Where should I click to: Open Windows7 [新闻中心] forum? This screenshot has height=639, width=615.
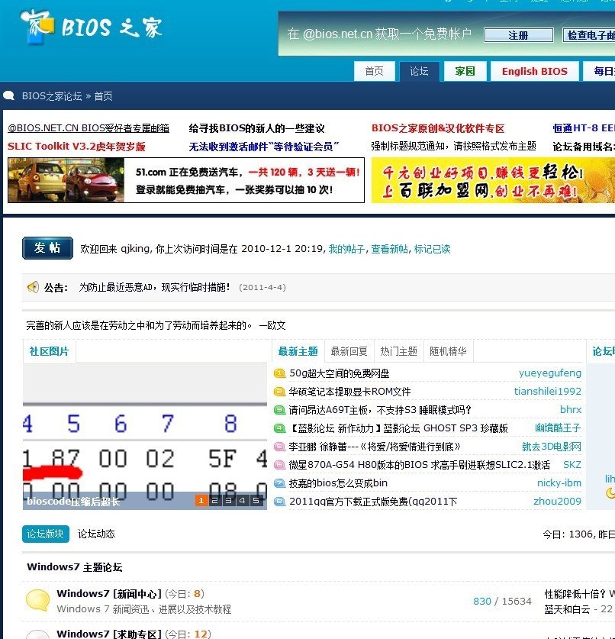(x=109, y=593)
